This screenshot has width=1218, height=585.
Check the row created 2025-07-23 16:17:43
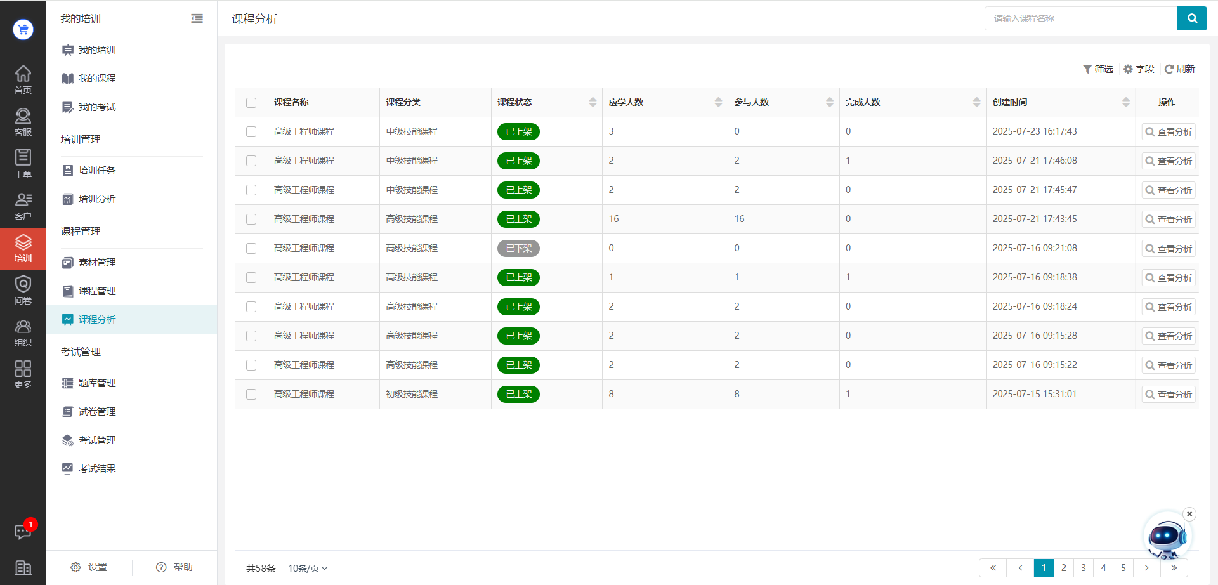[251, 132]
